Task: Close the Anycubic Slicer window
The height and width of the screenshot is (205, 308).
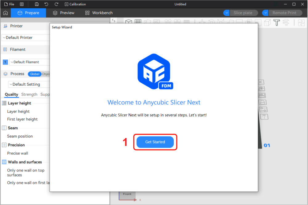Action: (x=302, y=4)
